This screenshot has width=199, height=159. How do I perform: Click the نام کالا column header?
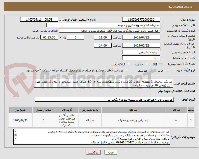[x=133, y=110]
